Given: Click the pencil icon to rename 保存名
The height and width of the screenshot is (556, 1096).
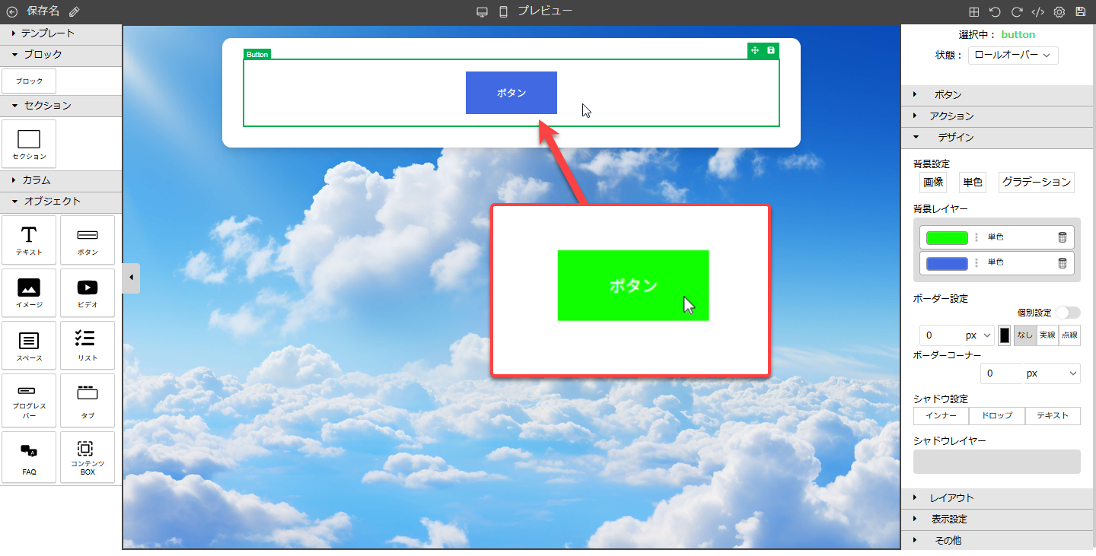Looking at the screenshot, I should 74,11.
